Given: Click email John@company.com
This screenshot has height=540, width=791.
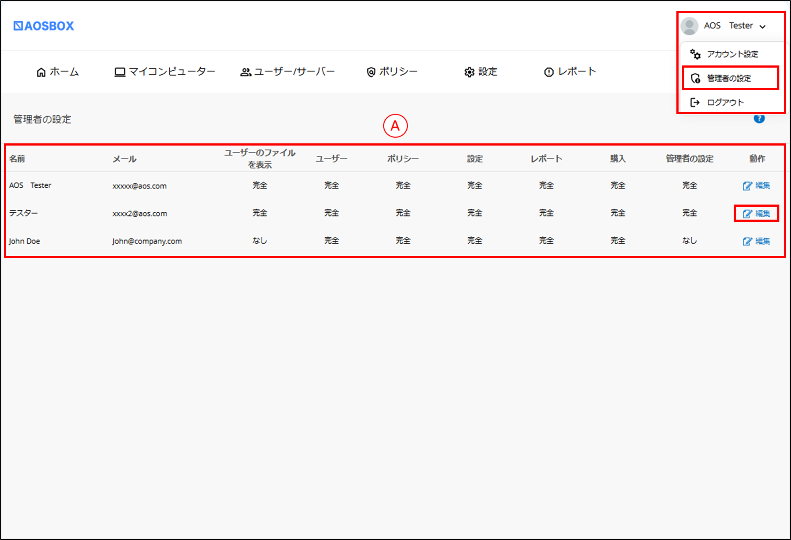Looking at the screenshot, I should pos(147,241).
